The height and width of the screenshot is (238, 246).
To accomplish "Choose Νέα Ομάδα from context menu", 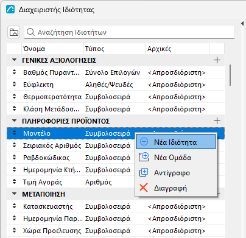I will [x=176, y=158].
